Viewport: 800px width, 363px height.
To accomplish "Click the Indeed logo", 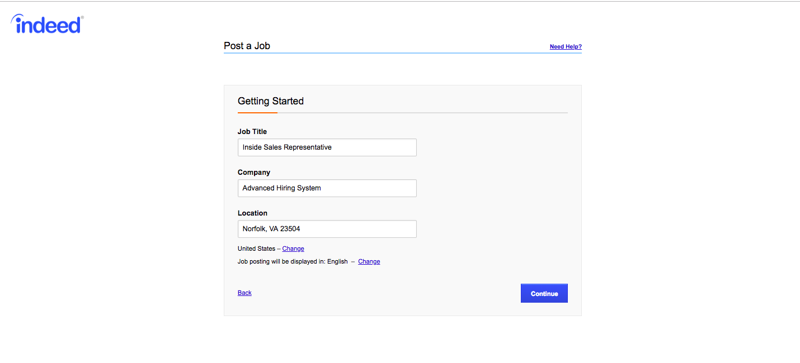I will tap(48, 24).
